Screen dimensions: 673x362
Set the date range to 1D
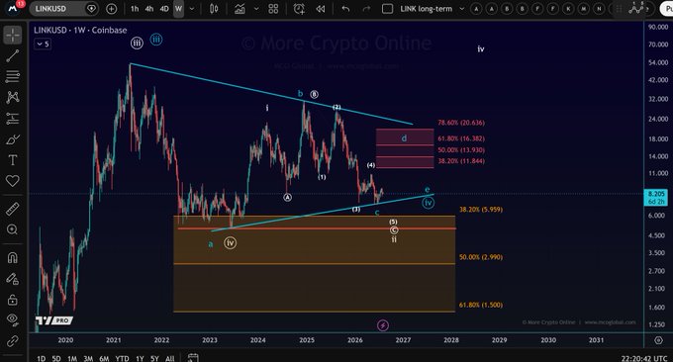(42, 358)
